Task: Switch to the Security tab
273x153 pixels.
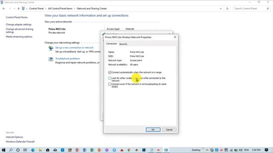Action: pyautogui.click(x=123, y=44)
